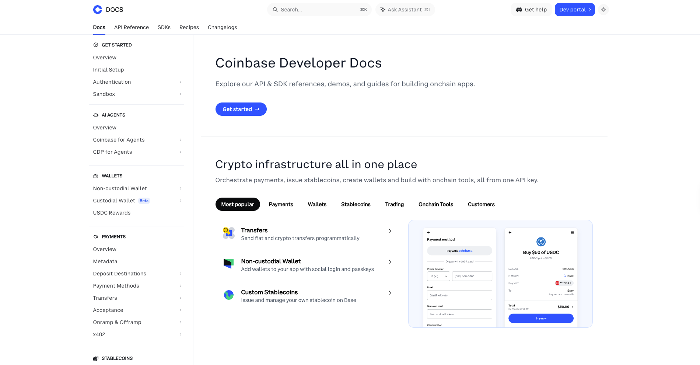Viewport: 700px width, 365px height.
Task: Click the search magnifier icon
Action: pos(275,10)
